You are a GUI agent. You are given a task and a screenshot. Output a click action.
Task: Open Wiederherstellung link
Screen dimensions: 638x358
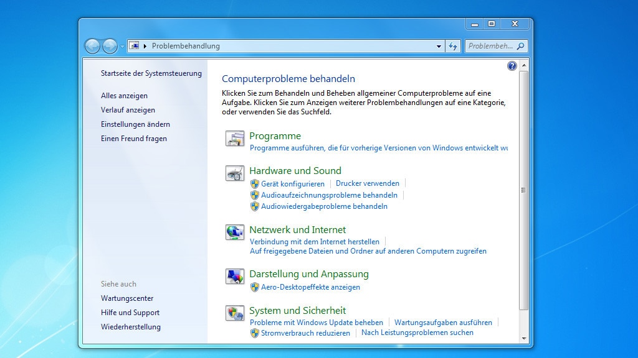click(131, 327)
